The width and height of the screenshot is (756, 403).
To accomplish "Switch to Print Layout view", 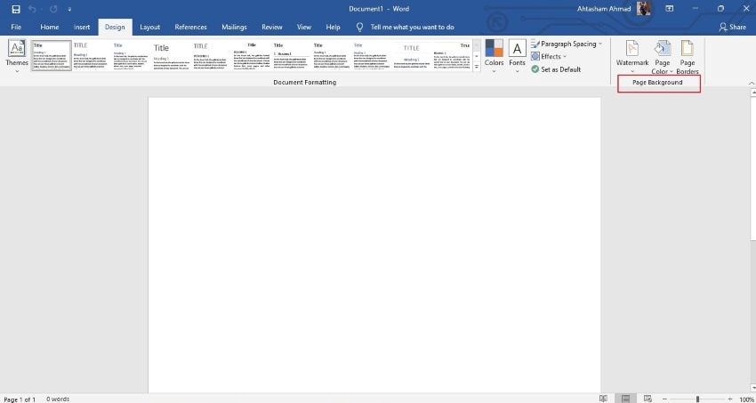I will pos(625,399).
